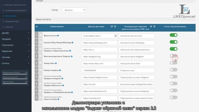Click the Напишите нам в WhatsApp tooltip field
This screenshot has width=199, height=112.
click(137, 43)
